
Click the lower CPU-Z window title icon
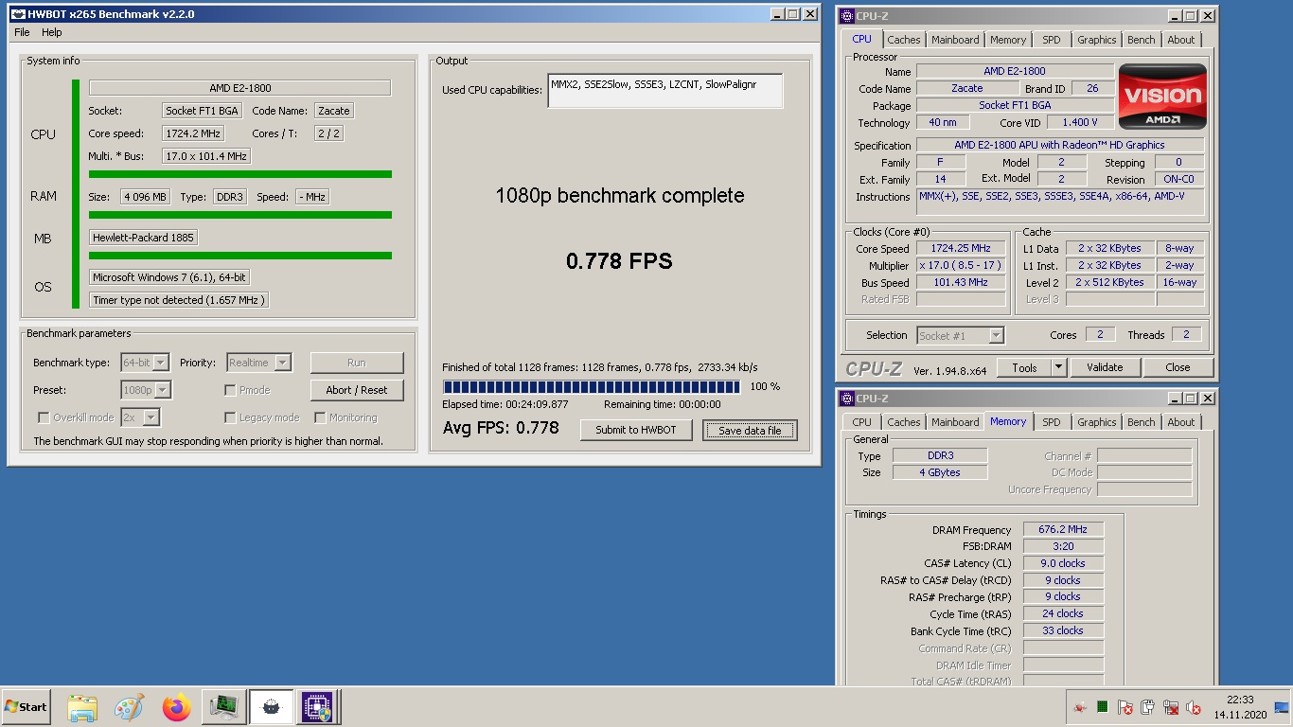pos(847,399)
